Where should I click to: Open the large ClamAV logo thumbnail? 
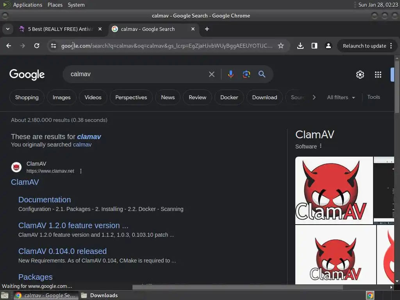click(334, 190)
